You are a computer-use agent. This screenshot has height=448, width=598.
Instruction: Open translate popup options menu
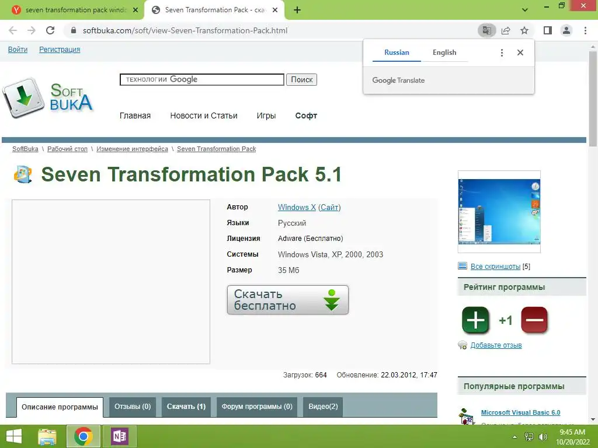[502, 52]
